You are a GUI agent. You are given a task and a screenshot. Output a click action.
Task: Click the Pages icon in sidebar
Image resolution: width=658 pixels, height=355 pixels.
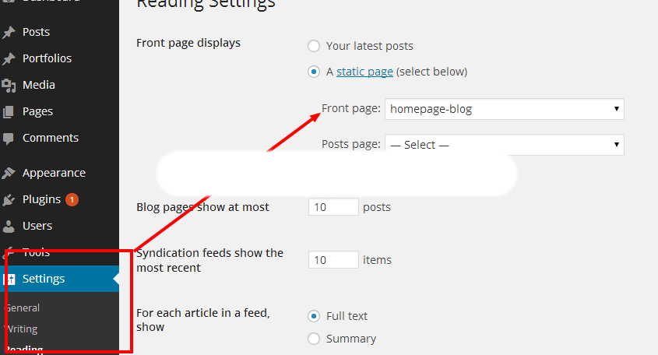(x=9, y=112)
